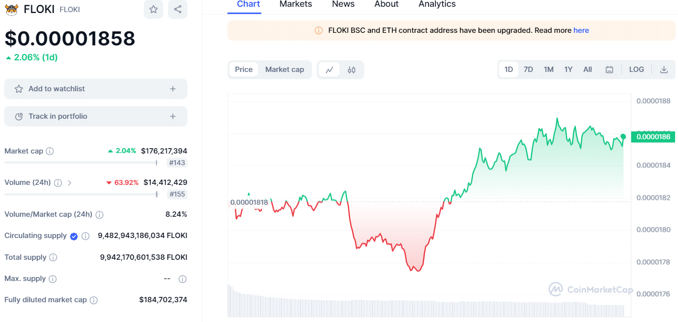Switch to line chart view icon
Screen dimensions: 678x322
(x=329, y=70)
